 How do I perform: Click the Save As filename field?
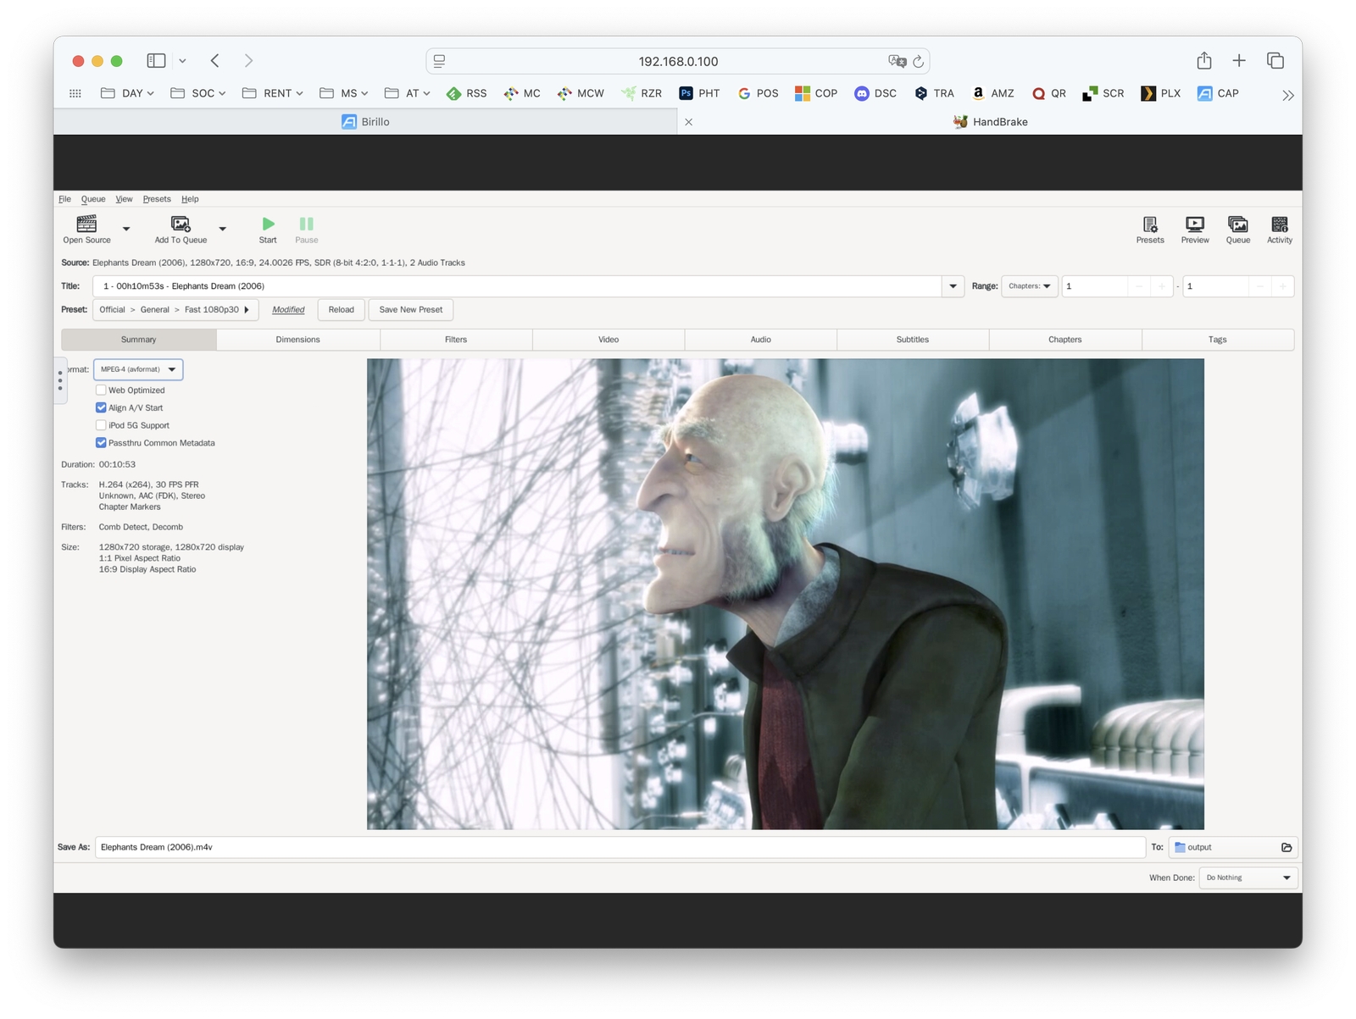[619, 847]
